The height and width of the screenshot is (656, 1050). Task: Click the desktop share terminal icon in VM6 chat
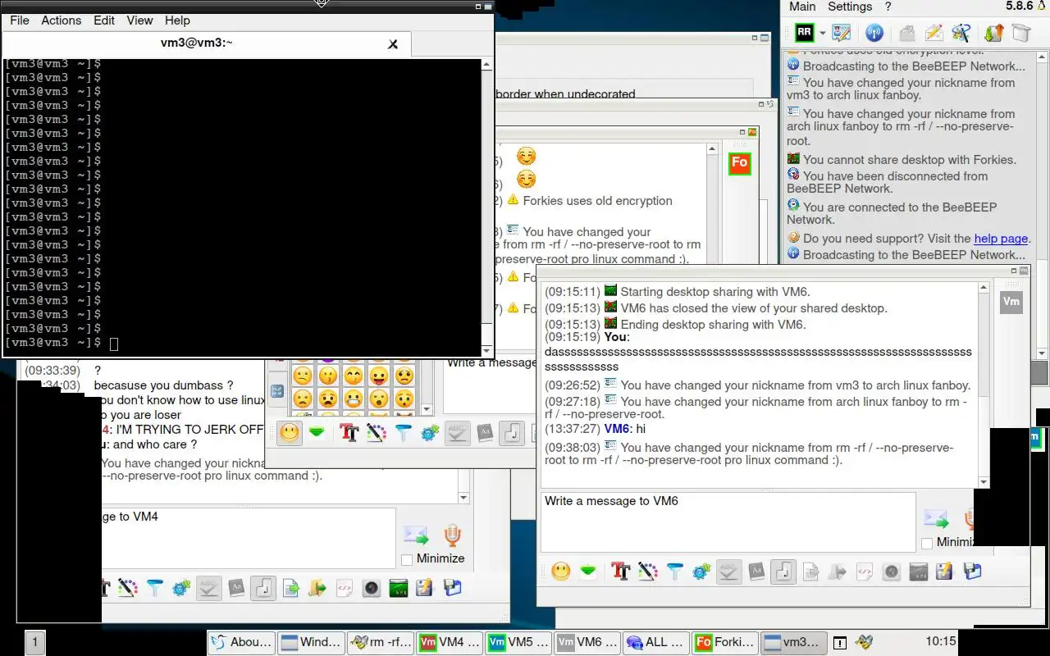(x=918, y=572)
